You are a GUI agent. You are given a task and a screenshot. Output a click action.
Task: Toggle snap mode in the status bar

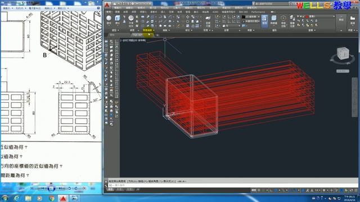[263, 190]
